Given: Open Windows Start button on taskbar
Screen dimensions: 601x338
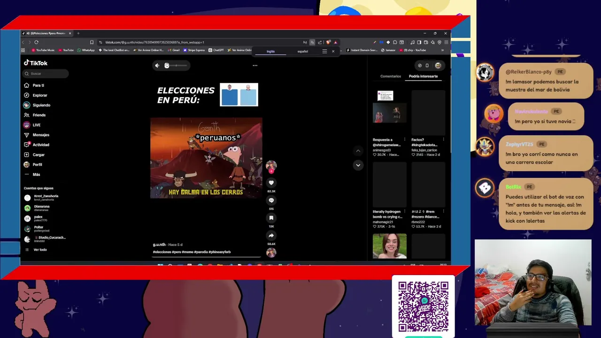Looking at the screenshot, I should coord(160,264).
